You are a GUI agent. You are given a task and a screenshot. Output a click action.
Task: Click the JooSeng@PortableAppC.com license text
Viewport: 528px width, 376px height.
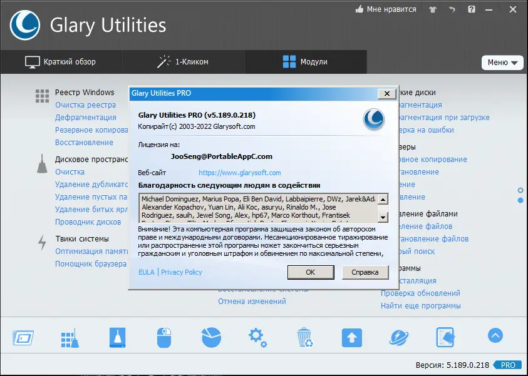pyautogui.click(x=222, y=156)
